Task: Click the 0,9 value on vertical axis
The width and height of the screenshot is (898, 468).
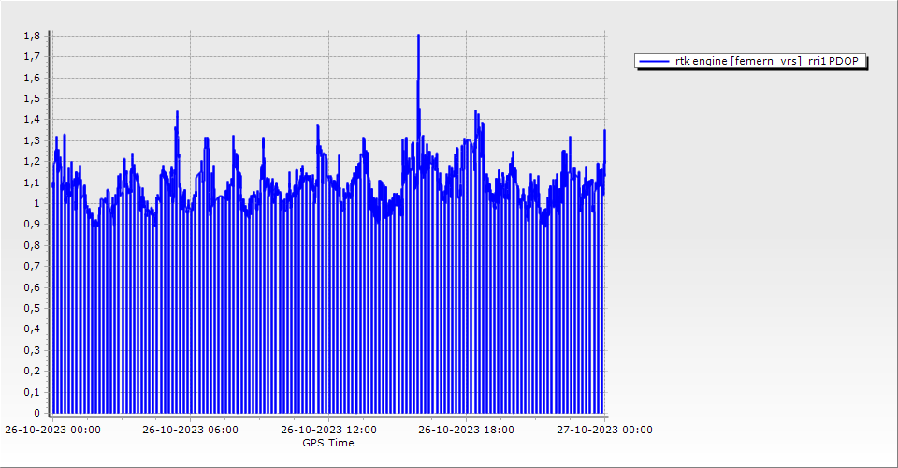Action: pos(31,224)
